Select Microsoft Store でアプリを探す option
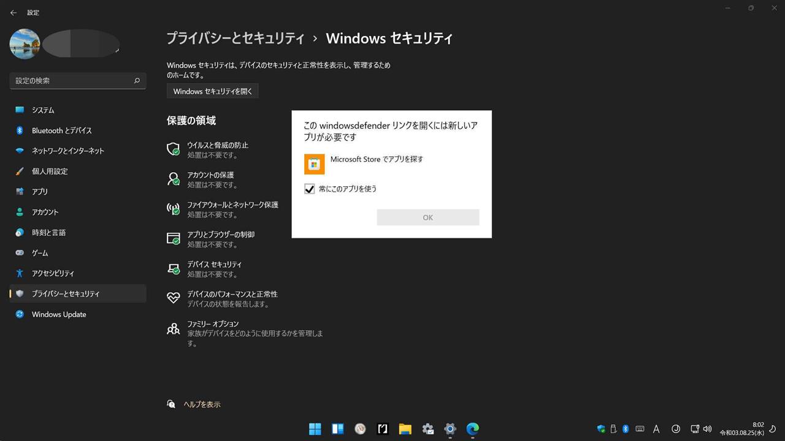The width and height of the screenshot is (785, 441). 391,164
